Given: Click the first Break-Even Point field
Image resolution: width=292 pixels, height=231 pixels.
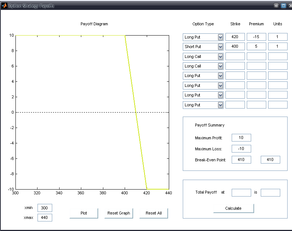Looking at the screenshot, I should tap(241, 159).
